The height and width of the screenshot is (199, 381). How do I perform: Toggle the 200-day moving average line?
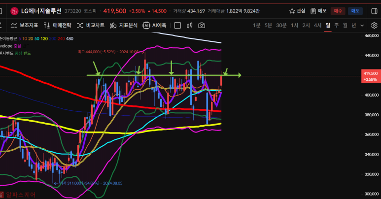[53, 38]
